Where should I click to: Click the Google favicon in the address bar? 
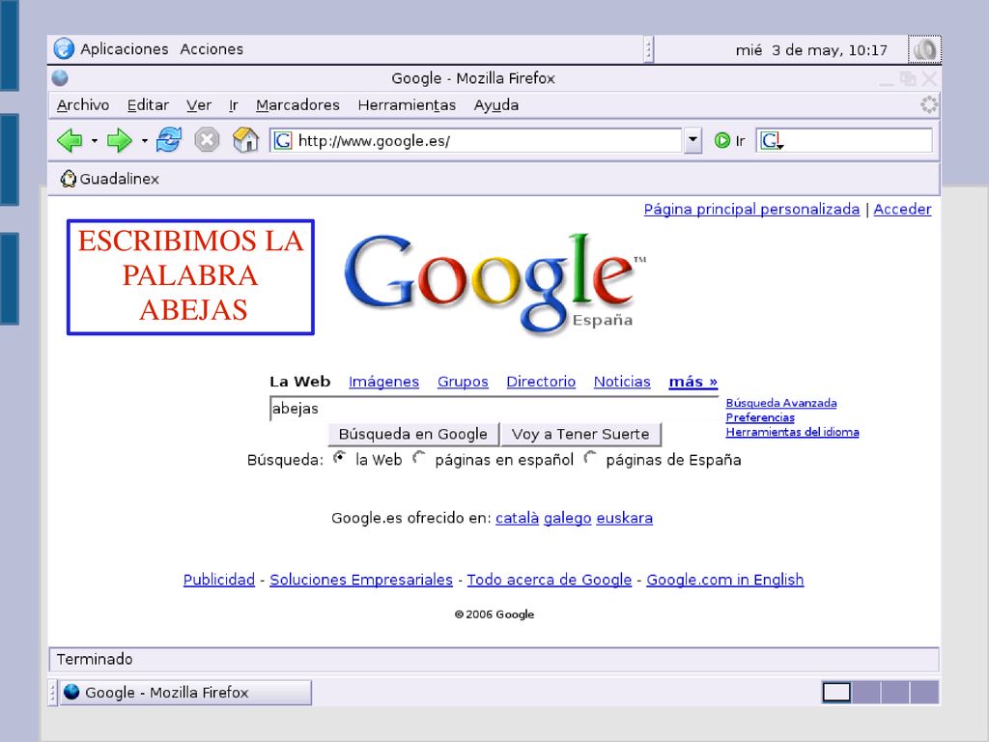(x=283, y=141)
